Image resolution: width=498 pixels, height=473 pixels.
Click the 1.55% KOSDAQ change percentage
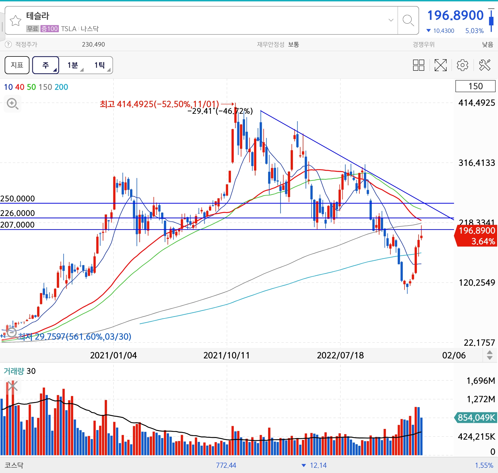[x=484, y=465]
